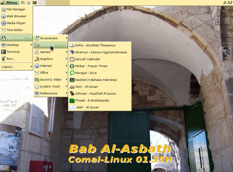Launch Nasihat in Bahasa Indonesia

pos(100,80)
